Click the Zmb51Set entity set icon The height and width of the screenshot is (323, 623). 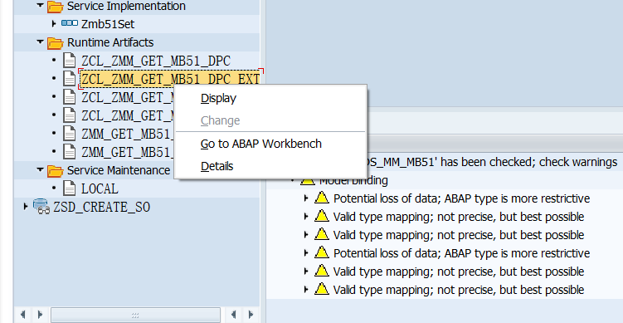click(x=70, y=23)
